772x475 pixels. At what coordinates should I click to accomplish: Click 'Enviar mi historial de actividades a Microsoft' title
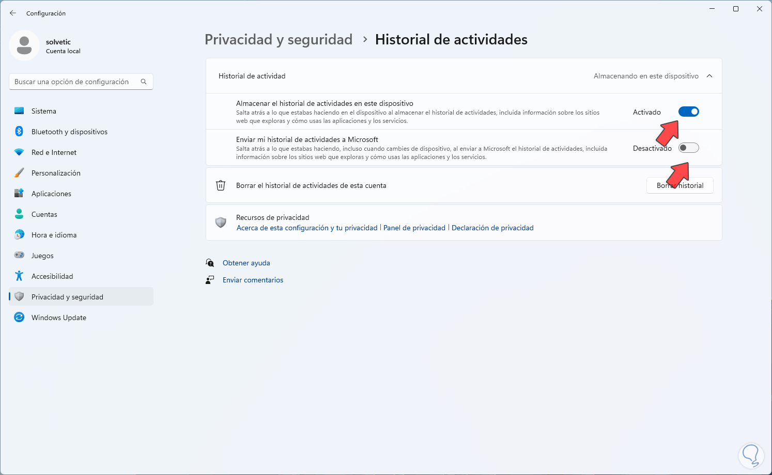(307, 139)
